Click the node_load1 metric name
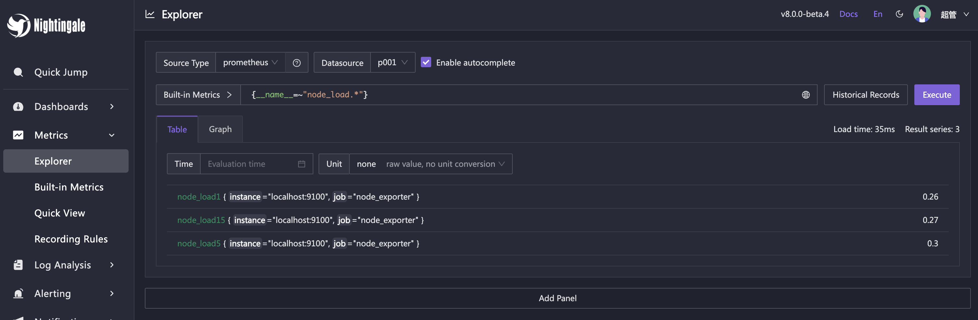 coord(199,197)
